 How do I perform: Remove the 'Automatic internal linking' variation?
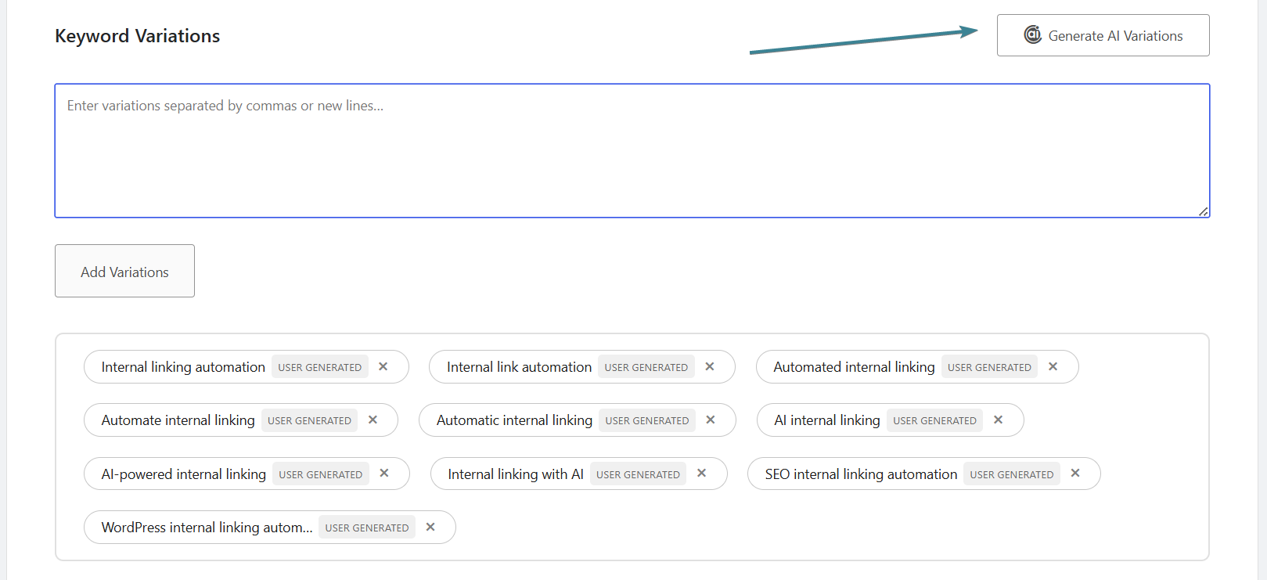point(711,420)
